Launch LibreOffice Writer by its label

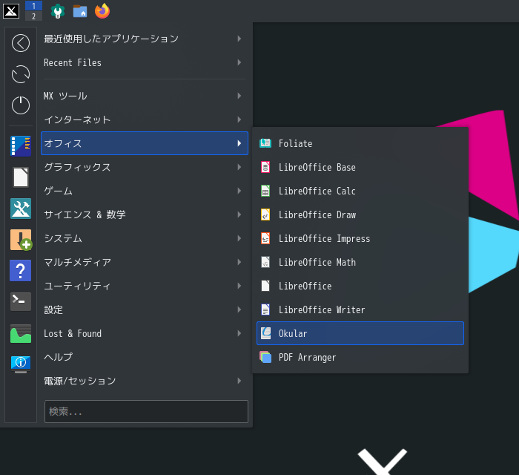click(x=322, y=309)
